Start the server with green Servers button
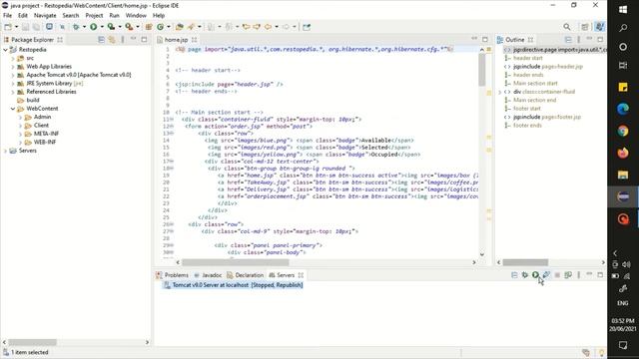 tap(535, 275)
